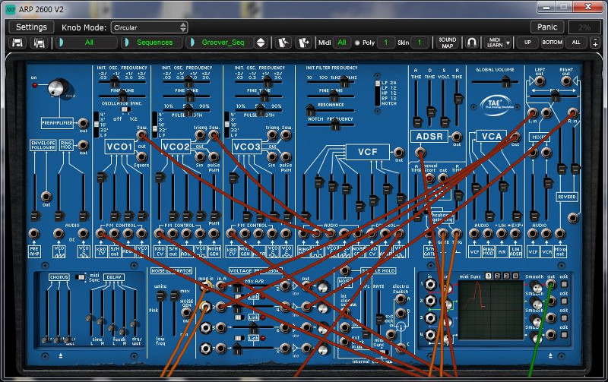Click the Reverb output jack

click(573, 218)
